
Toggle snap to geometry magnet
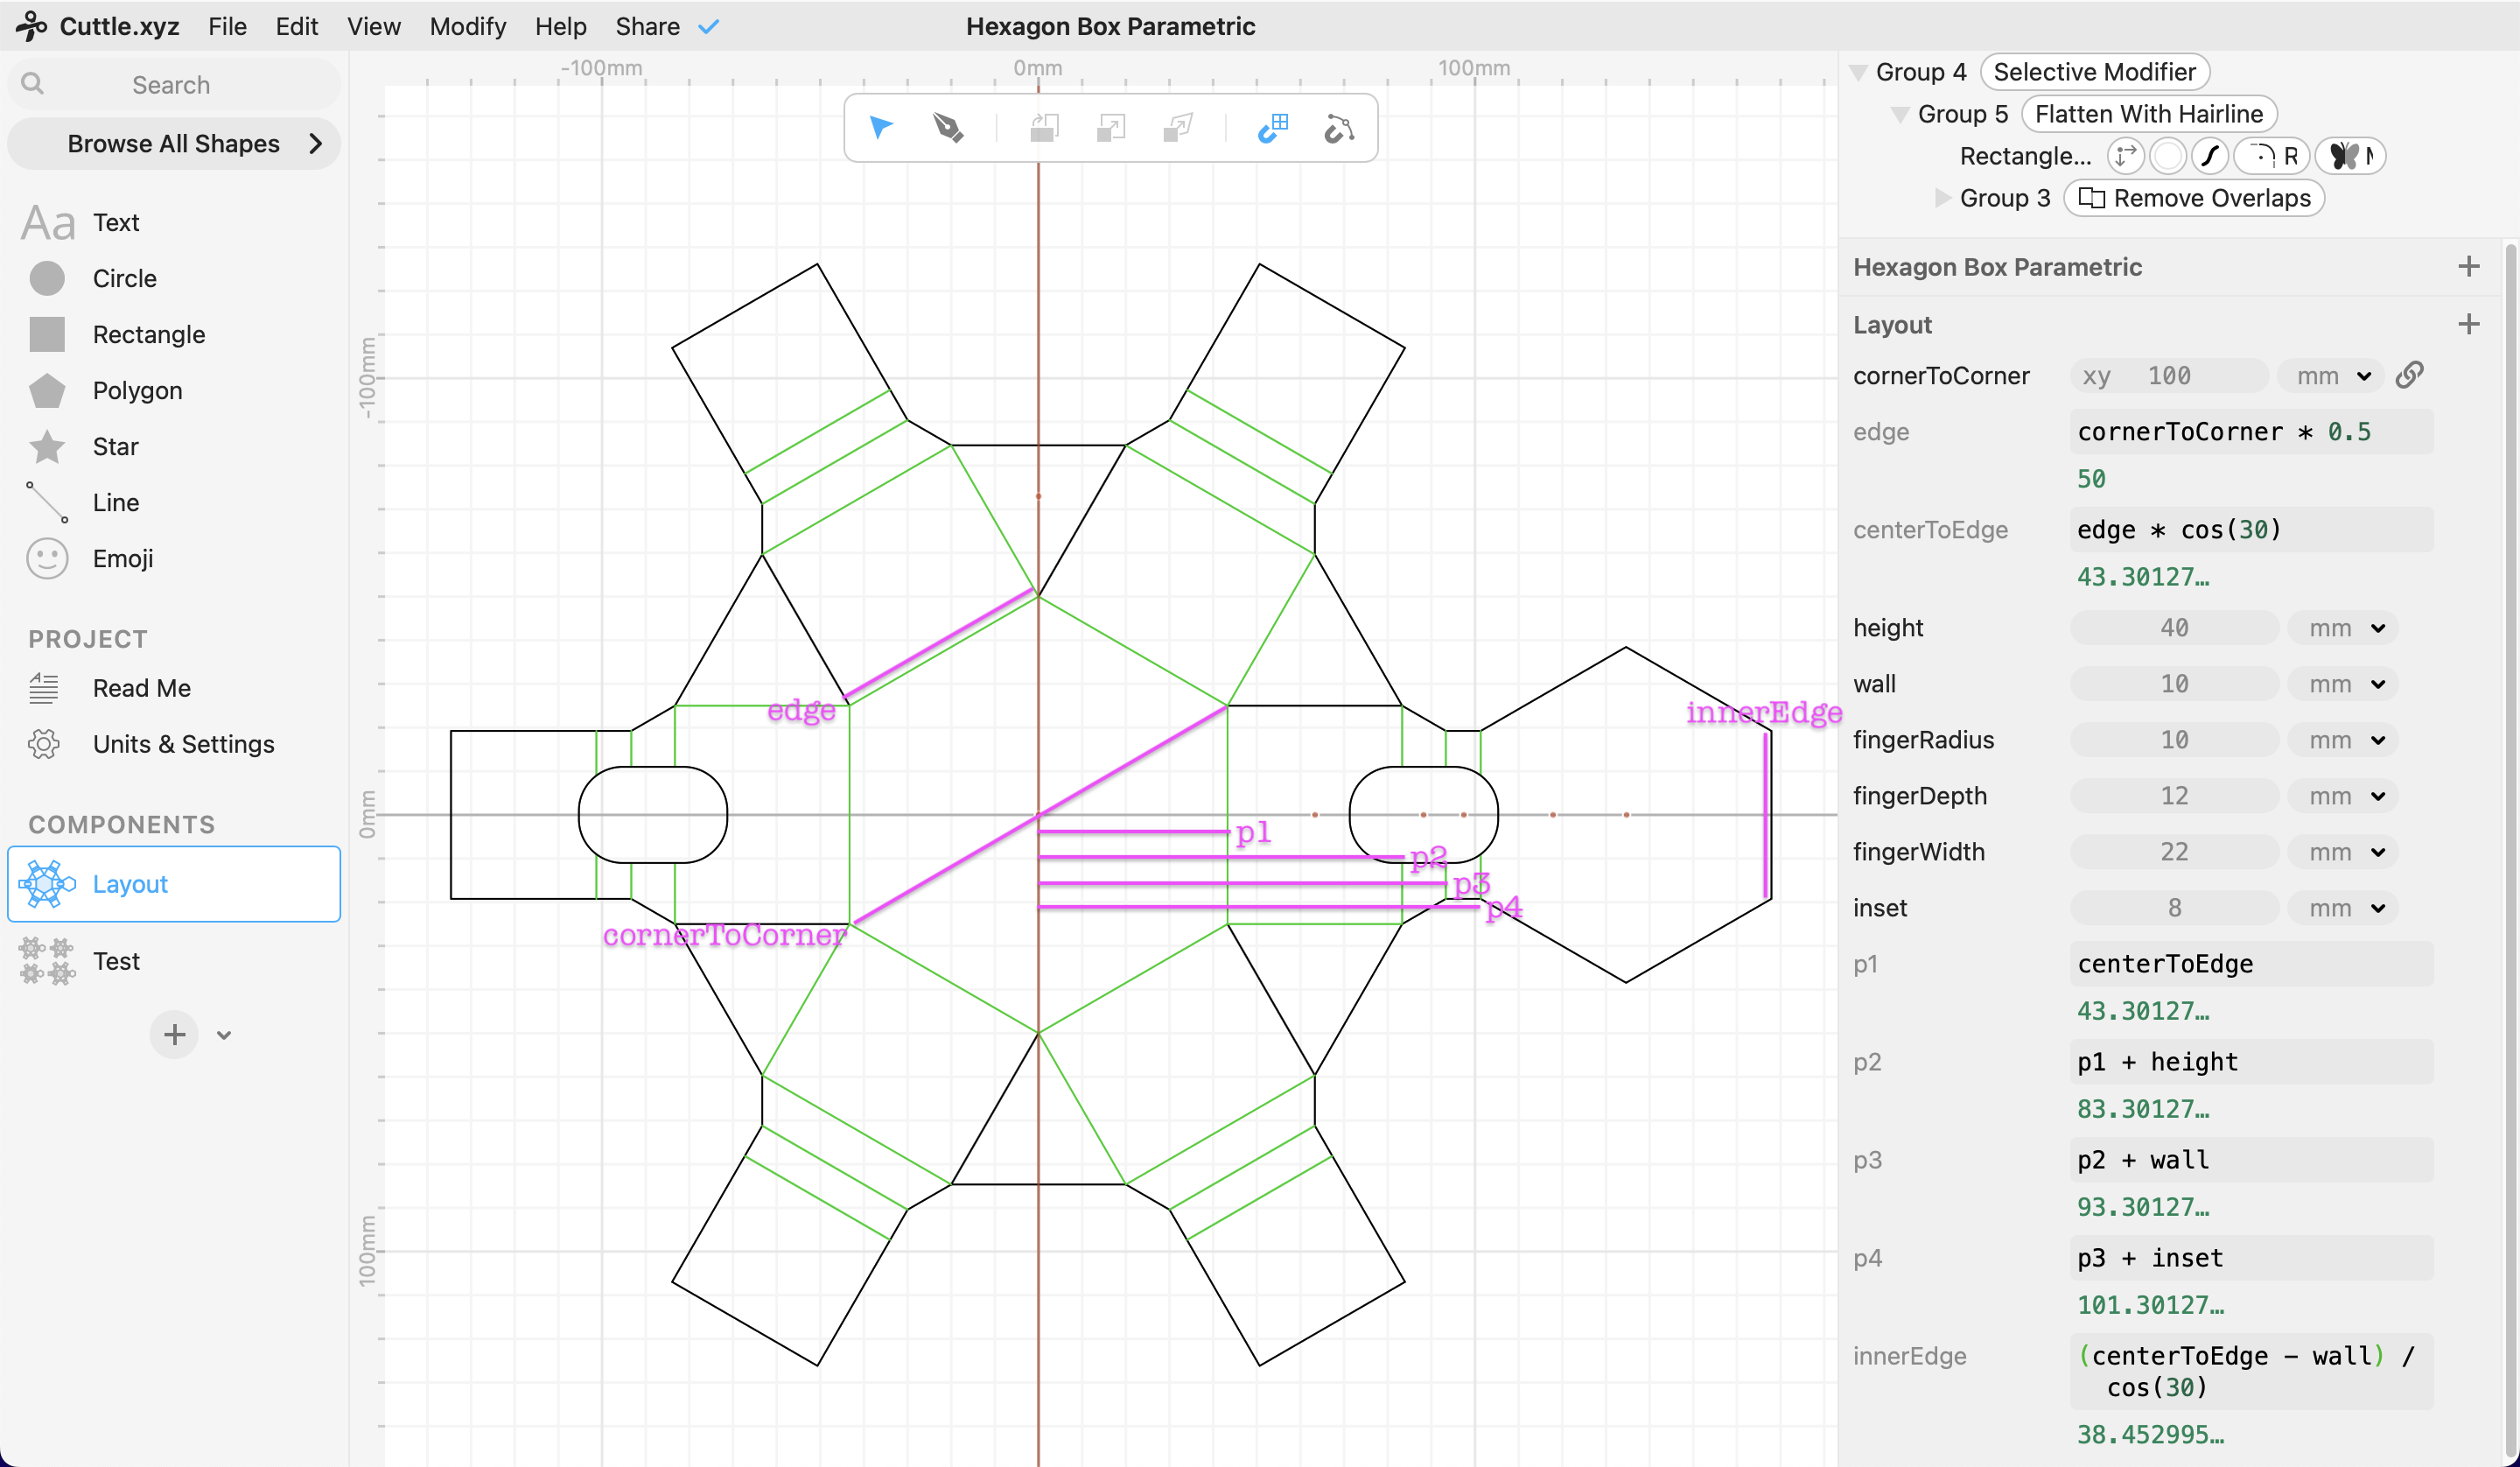coord(1339,128)
